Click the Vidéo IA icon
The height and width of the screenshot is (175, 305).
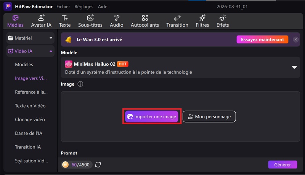coord(11,51)
